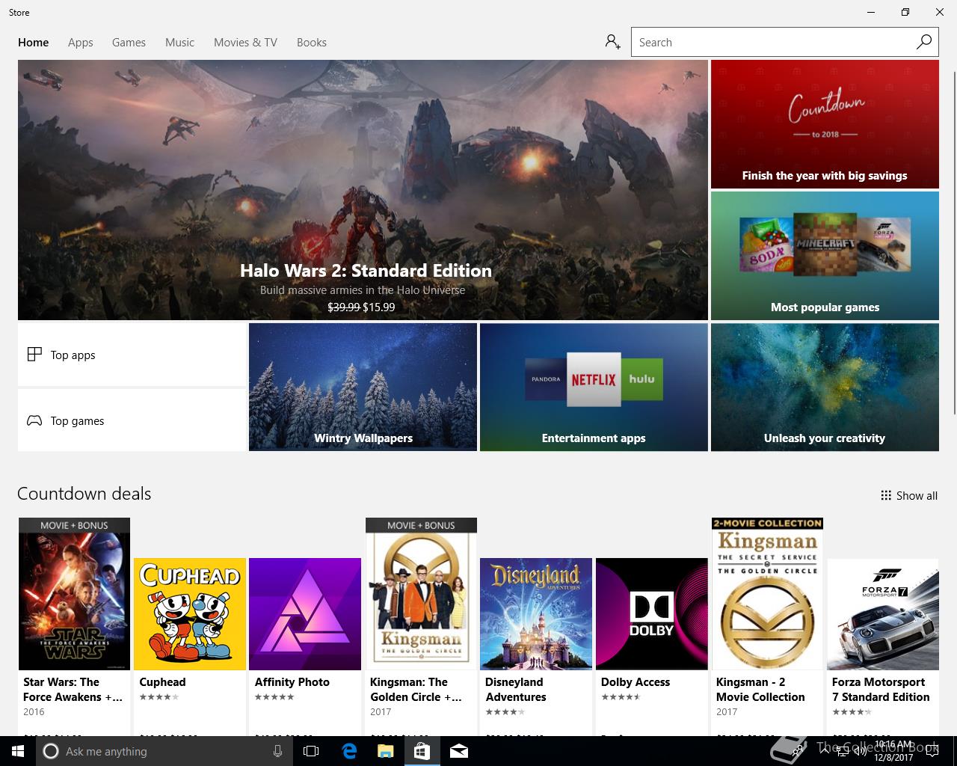Open Kingsman 2-Movie Collection poster
The image size is (957, 766).
click(767, 594)
